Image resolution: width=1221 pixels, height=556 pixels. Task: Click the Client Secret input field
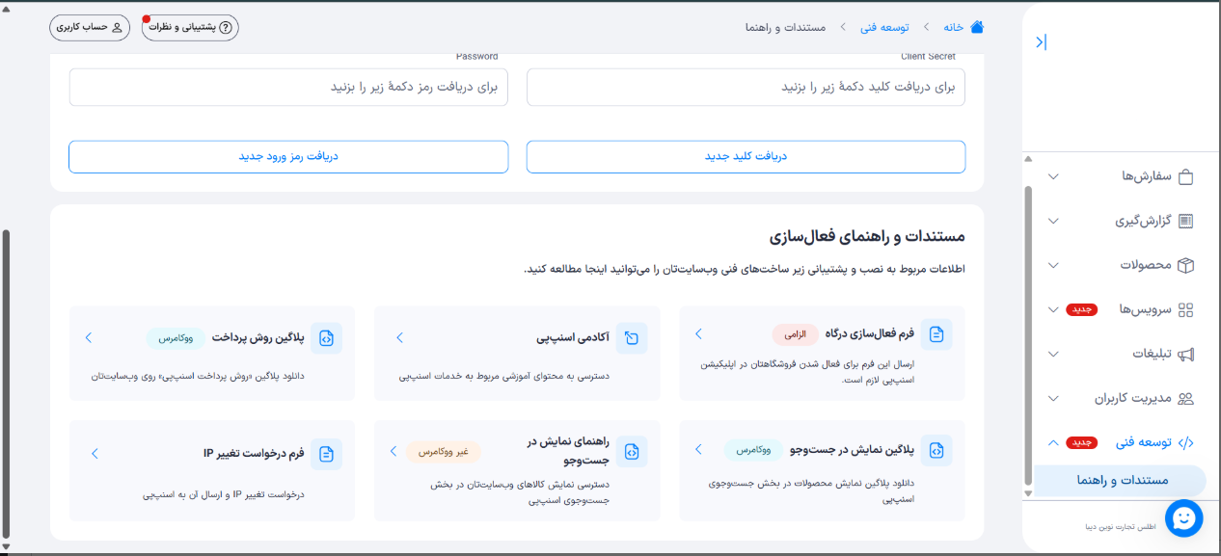pos(746,87)
